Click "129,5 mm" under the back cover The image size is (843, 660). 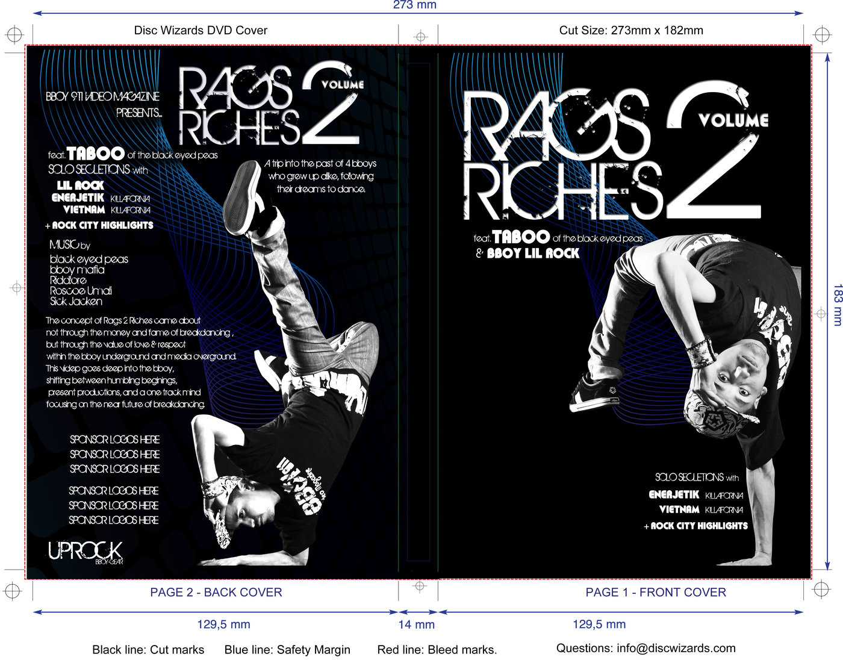(223, 624)
